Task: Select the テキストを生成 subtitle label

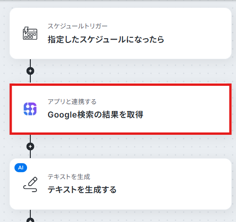Action: (69, 177)
